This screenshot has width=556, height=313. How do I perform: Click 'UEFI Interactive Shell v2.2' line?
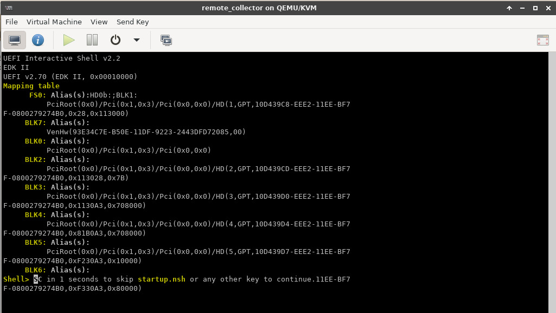(x=62, y=58)
